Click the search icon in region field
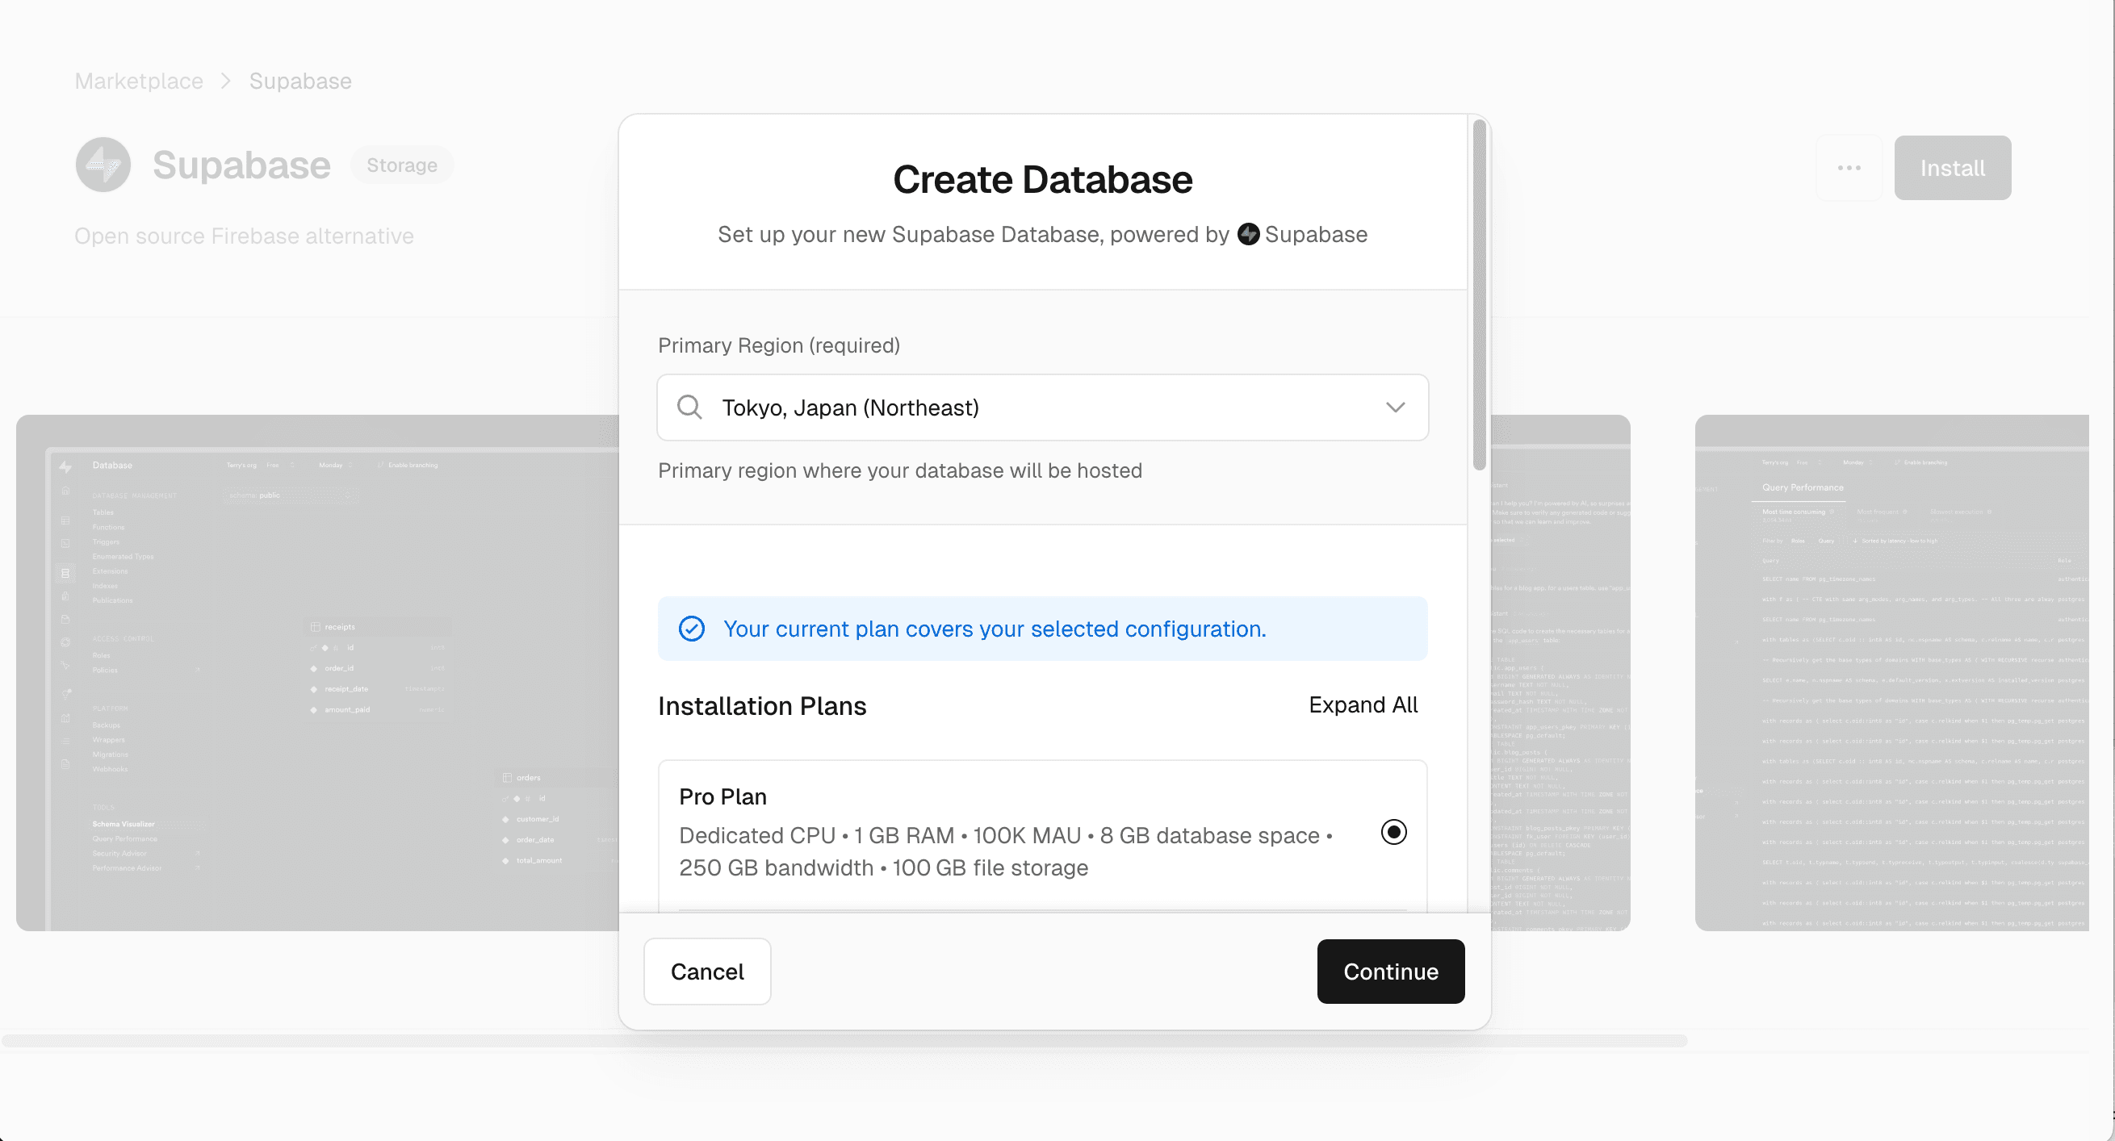 689,407
